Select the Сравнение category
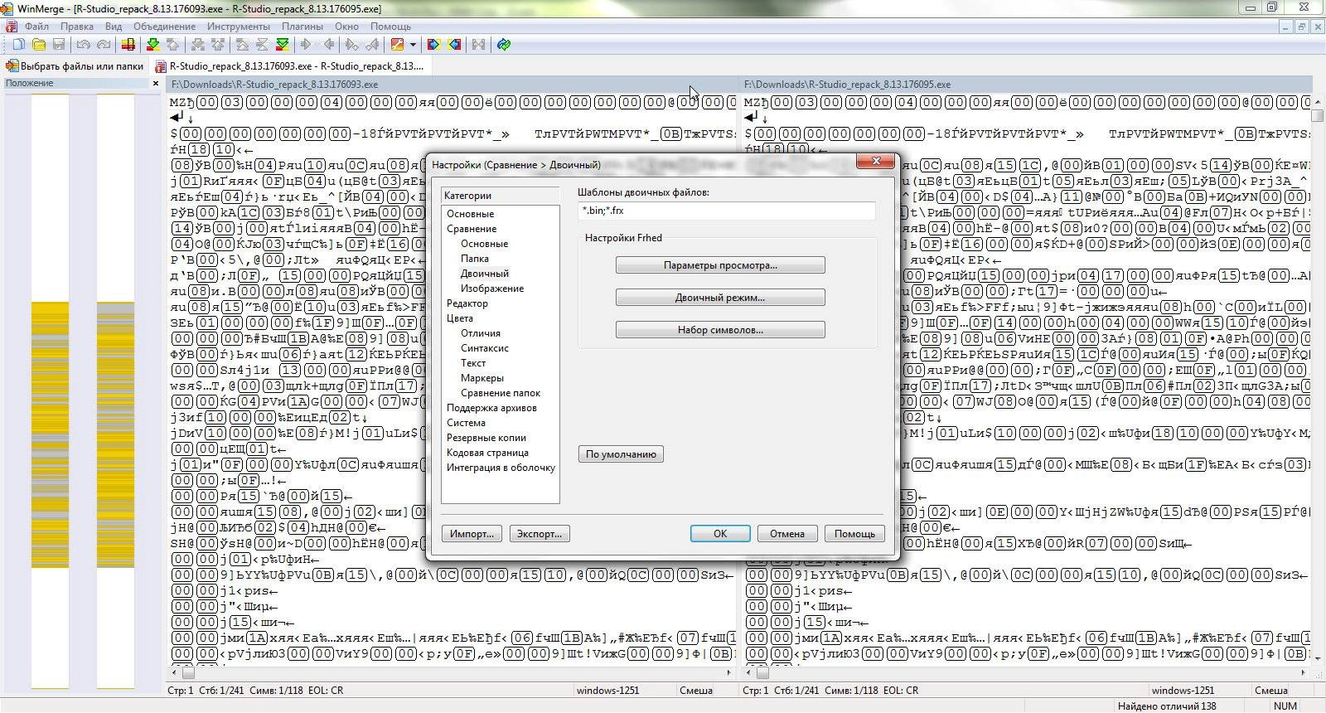The height and width of the screenshot is (713, 1326). click(x=472, y=229)
